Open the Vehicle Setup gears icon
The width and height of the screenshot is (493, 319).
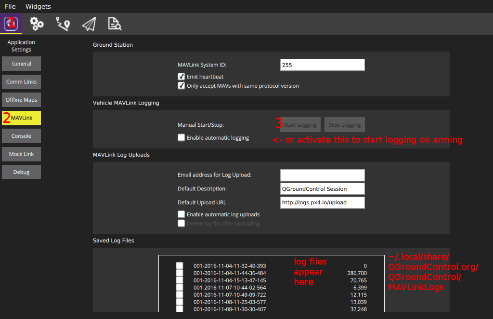point(37,23)
